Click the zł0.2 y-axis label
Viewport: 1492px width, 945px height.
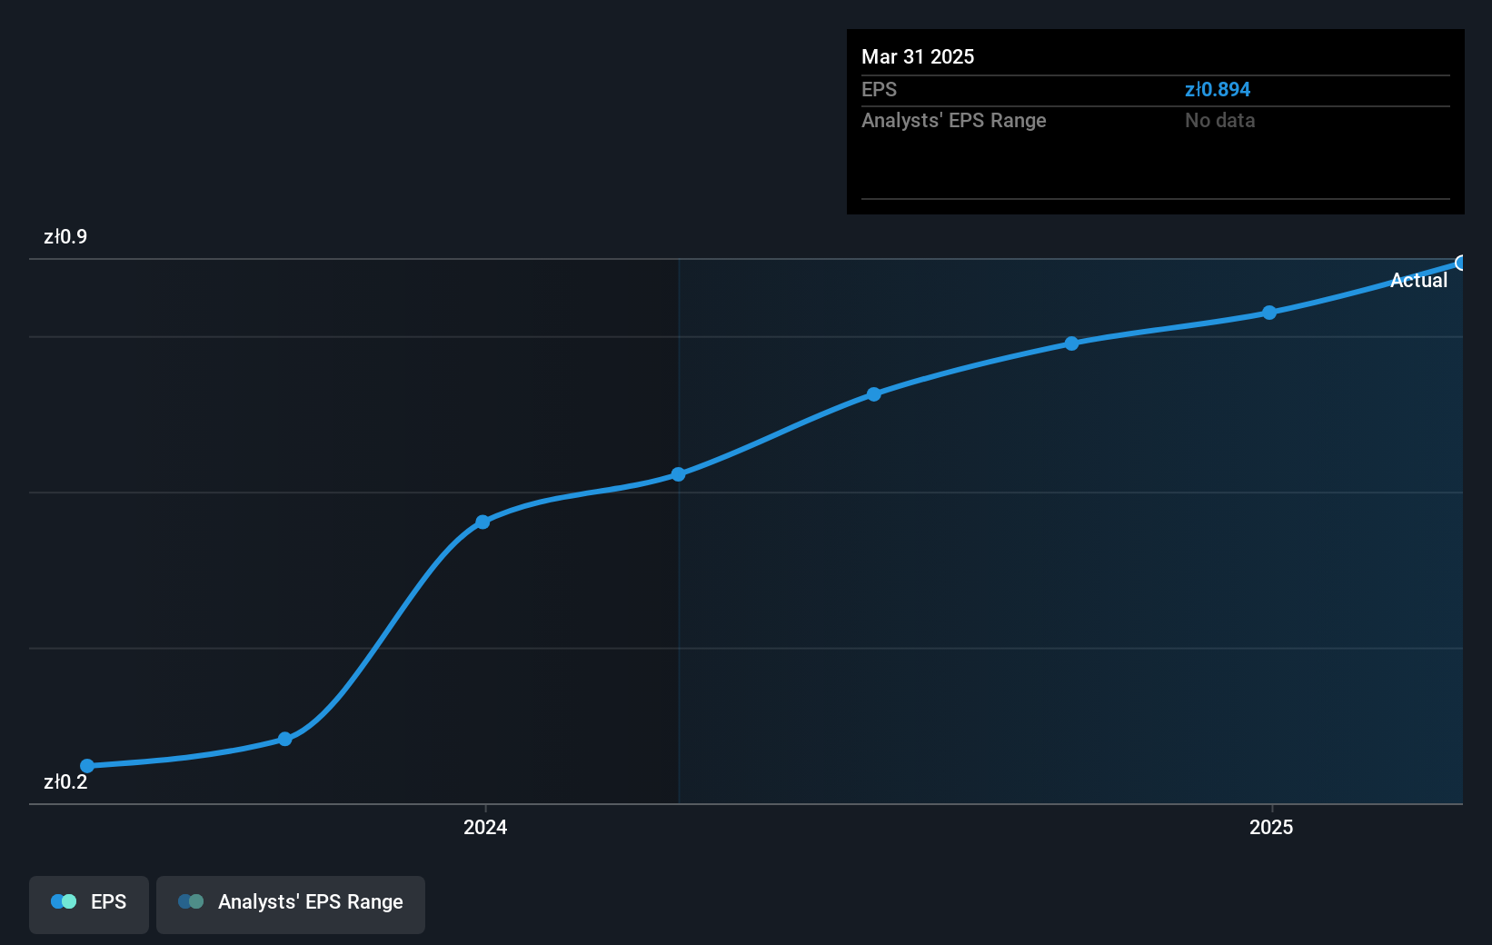pyautogui.click(x=65, y=782)
